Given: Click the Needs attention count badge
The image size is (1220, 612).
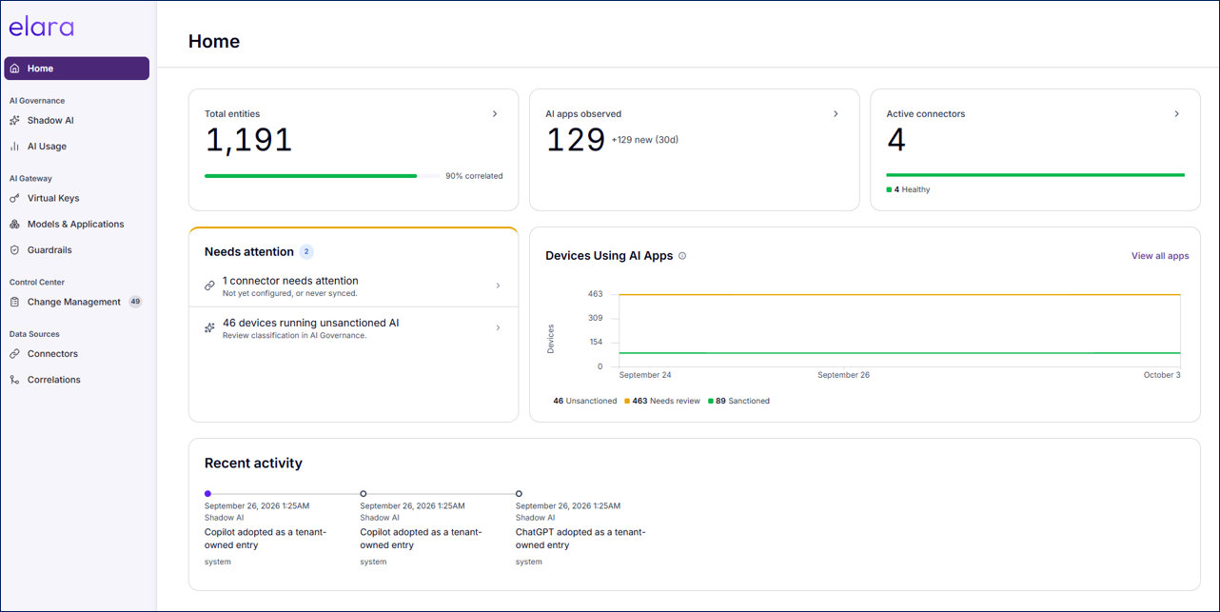Looking at the screenshot, I should (306, 252).
